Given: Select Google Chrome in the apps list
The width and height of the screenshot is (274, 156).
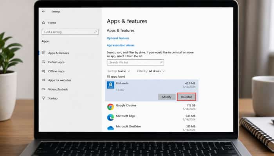Looking at the screenshot, I should coord(152,107).
